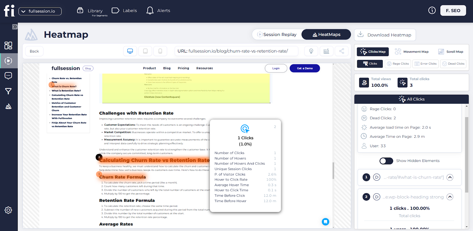Viewport: 473px width, 231px height.
Task: Click the heatmap preview vertical scrollbar
Action: pyautogui.click(x=333, y=171)
